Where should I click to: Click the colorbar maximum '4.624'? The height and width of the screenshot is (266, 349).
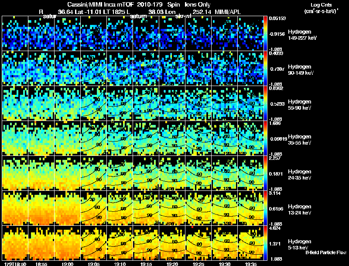coord(275,228)
